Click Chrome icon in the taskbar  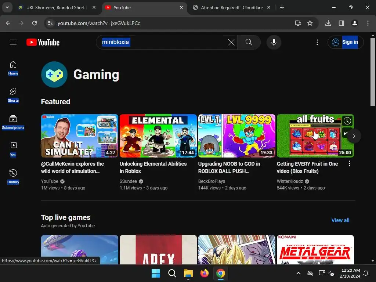click(221, 273)
